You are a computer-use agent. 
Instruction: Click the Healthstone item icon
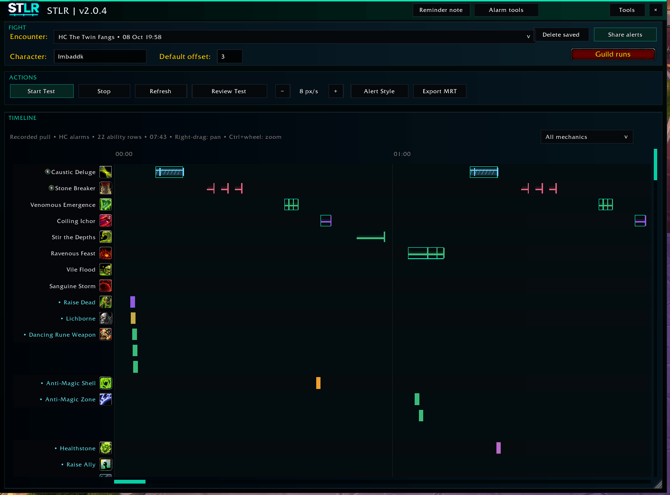click(x=106, y=448)
